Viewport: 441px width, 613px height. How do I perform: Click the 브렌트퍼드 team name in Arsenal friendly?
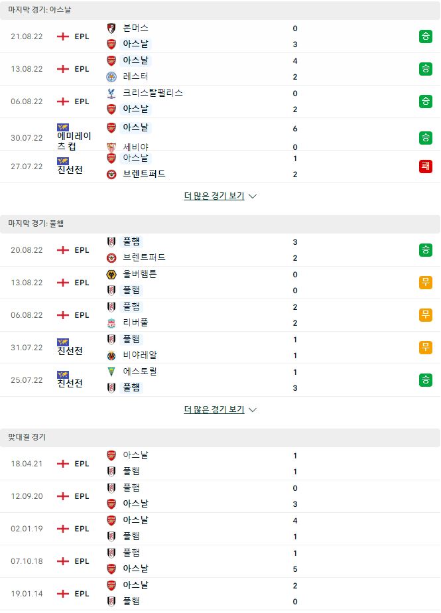click(145, 174)
